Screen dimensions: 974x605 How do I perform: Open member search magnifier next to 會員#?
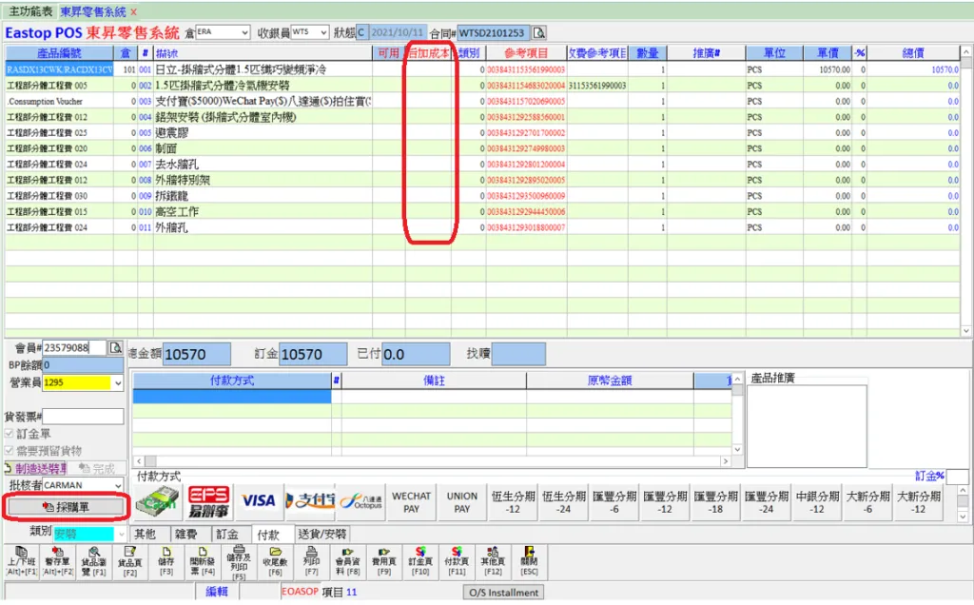[x=116, y=348]
